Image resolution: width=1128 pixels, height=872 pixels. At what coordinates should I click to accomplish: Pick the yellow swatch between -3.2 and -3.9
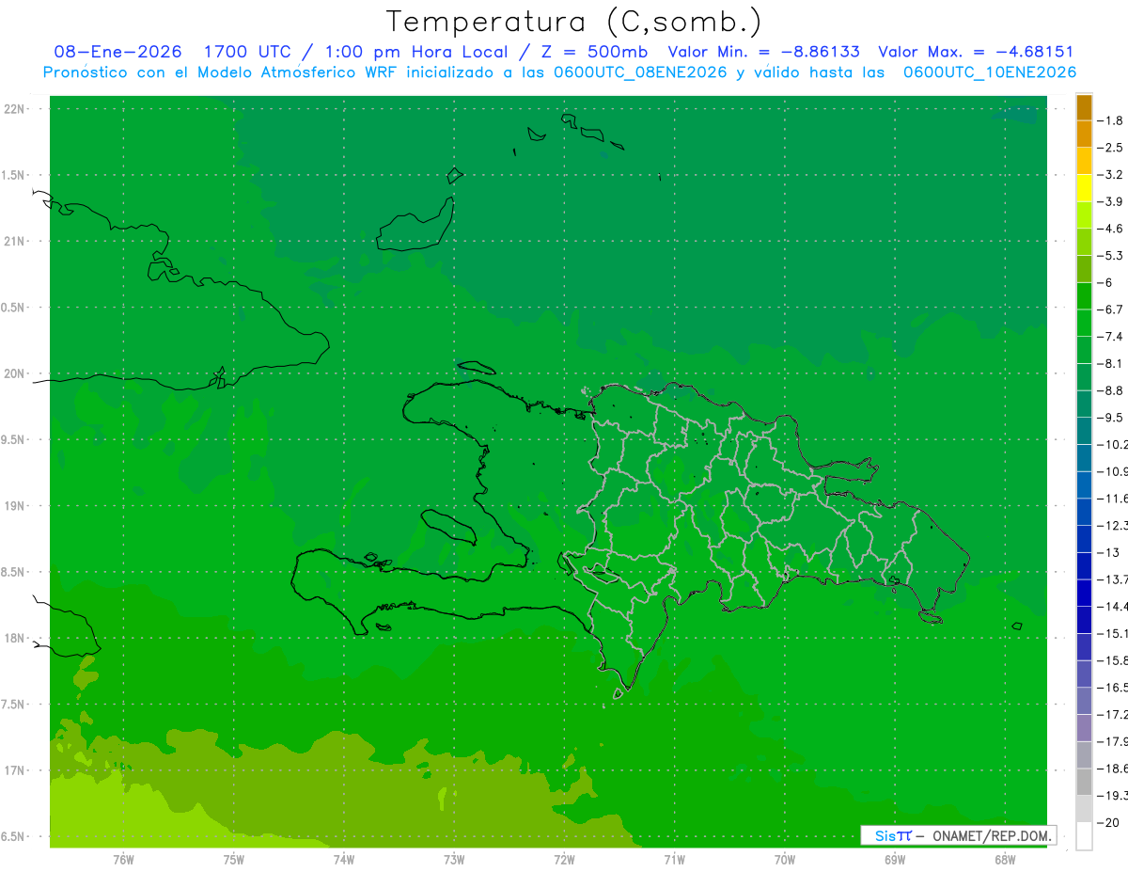pos(1084,188)
